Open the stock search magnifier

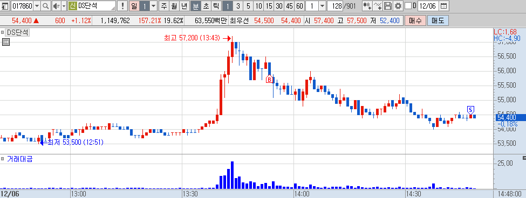click(x=46, y=6)
